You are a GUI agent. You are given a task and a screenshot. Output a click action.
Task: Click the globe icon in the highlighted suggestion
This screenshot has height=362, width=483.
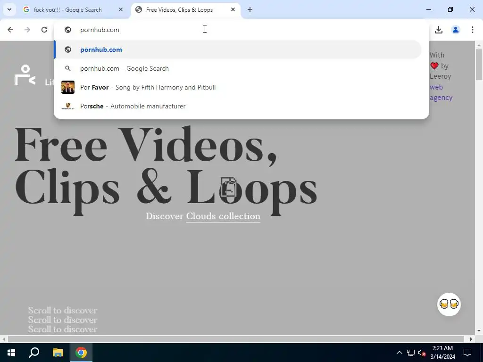click(68, 49)
